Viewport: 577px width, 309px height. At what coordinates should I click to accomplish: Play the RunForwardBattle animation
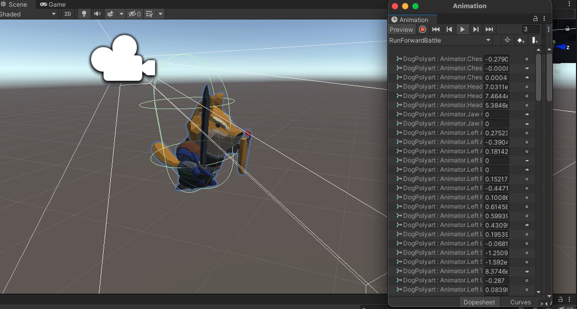point(463,29)
